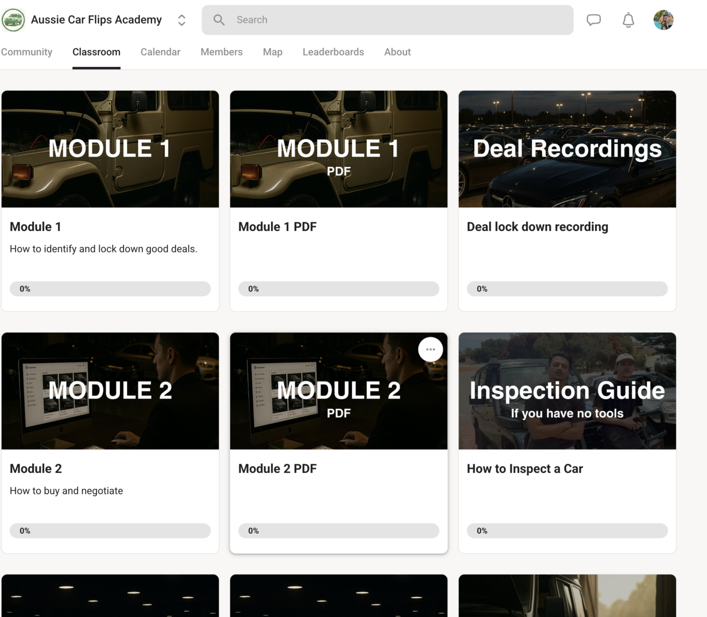Viewport: 707px width, 617px height.
Task: Click the Module 1 PDF title
Action: [x=277, y=227]
